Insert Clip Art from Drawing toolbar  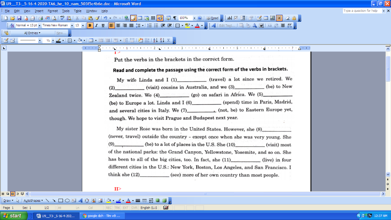[x=94, y=201]
